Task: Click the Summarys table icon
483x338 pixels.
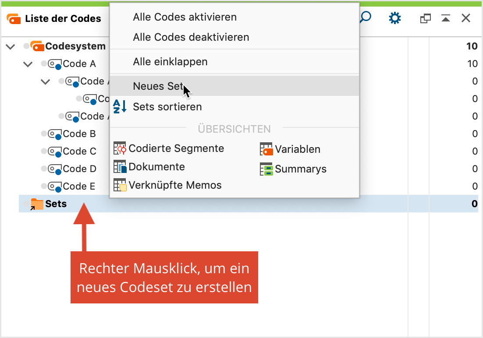Action: click(266, 169)
